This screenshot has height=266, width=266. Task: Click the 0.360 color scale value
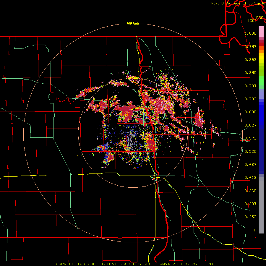pos(250,191)
